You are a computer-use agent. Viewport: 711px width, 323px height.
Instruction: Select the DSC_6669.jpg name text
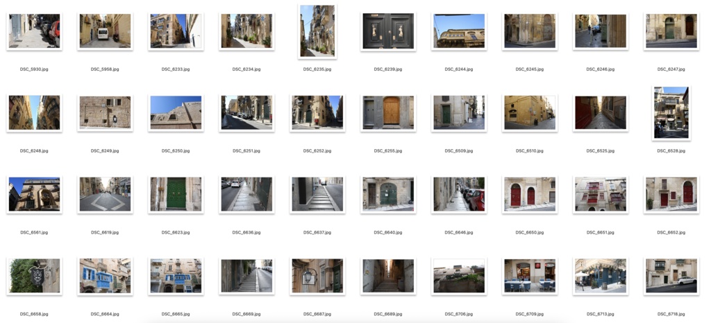[246, 313]
